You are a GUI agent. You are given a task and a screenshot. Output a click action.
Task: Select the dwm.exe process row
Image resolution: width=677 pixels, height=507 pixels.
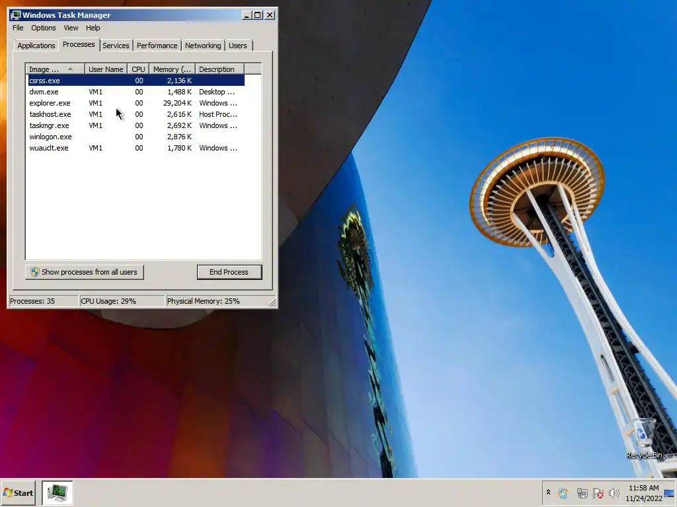click(136, 92)
